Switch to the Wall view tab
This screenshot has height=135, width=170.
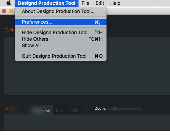pyautogui.click(x=74, y=110)
